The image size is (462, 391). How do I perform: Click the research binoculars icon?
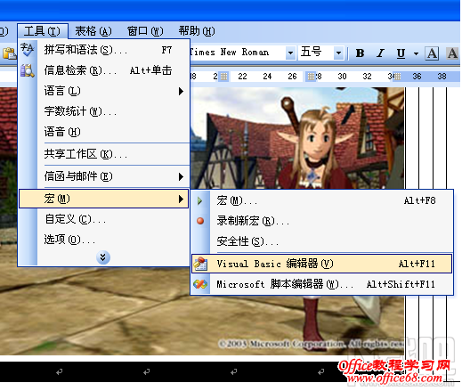pyautogui.click(x=28, y=70)
